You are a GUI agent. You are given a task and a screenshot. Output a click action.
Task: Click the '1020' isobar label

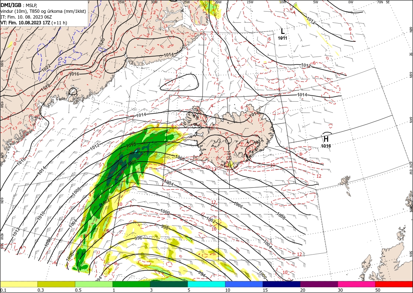(102, 43)
